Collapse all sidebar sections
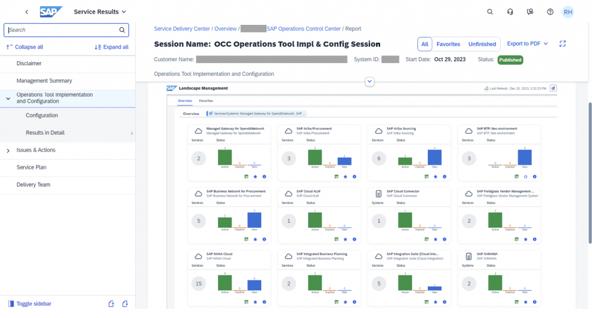Viewport: 592px width, 318px height. click(25, 47)
